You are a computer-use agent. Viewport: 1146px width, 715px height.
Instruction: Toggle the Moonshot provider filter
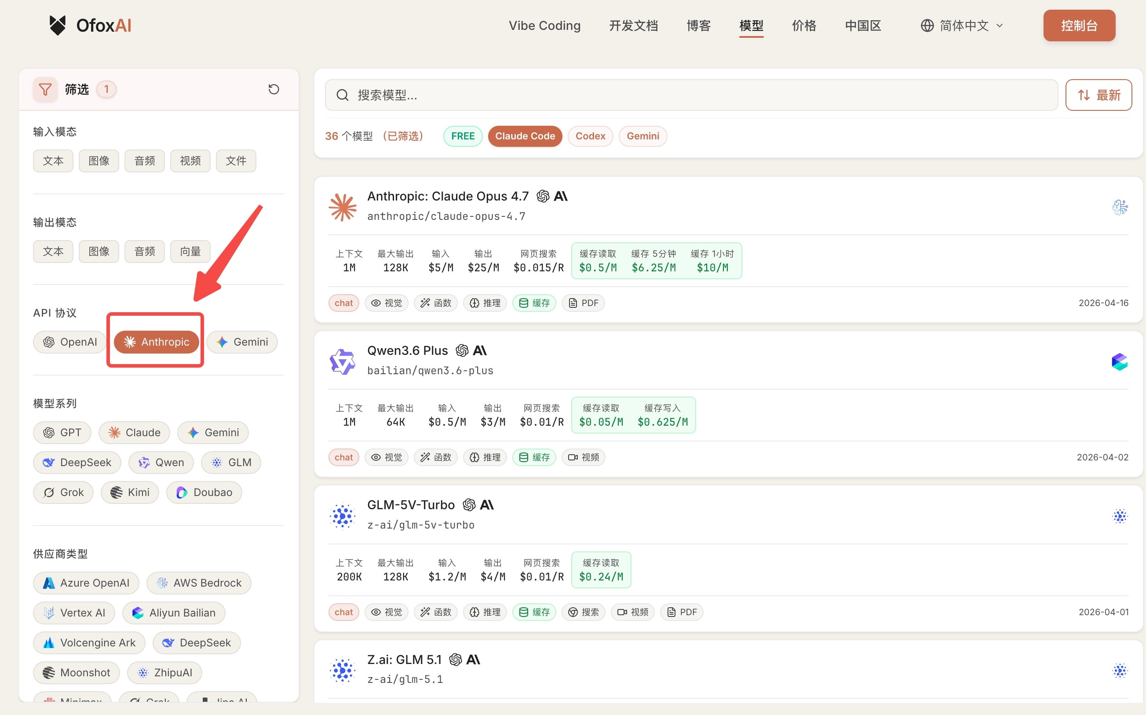point(76,672)
